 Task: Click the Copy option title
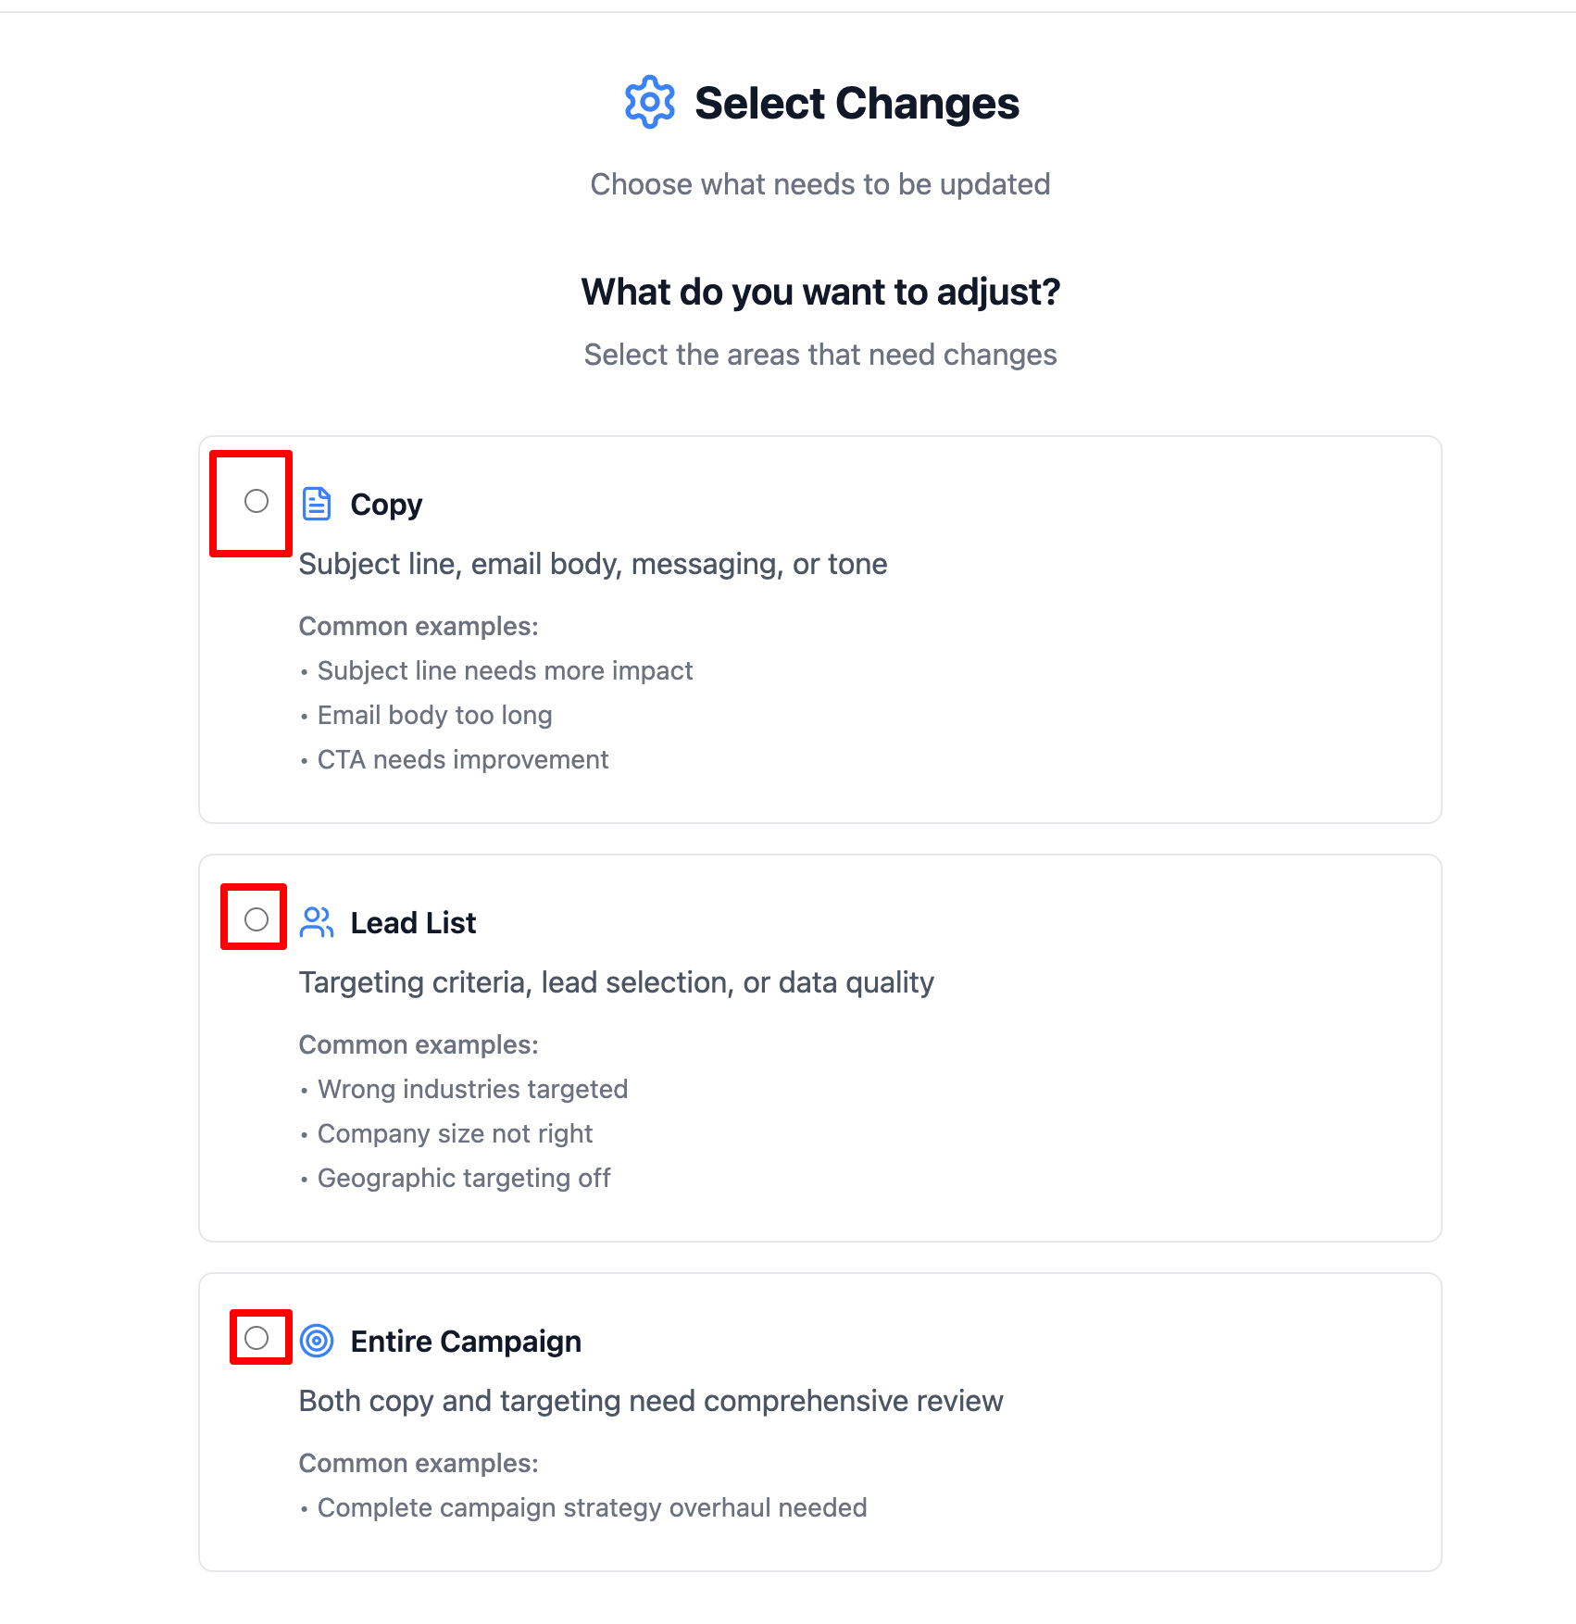tap(386, 505)
